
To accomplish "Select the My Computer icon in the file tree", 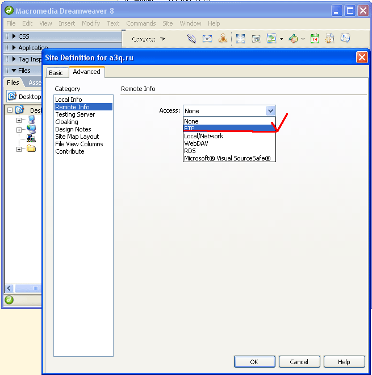I will 31,119.
